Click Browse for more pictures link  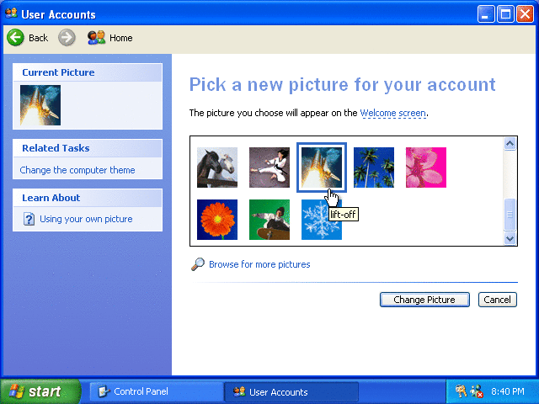(259, 264)
